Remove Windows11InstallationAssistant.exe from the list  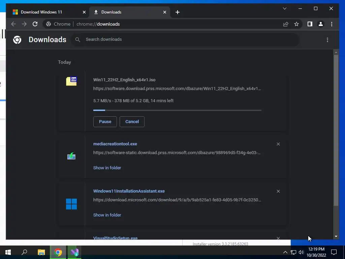click(x=278, y=191)
